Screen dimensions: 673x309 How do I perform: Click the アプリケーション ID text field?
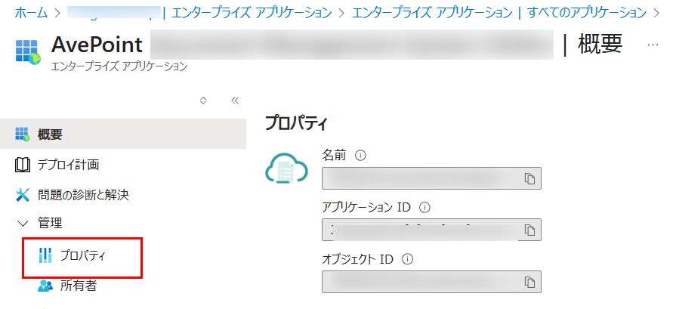click(431, 230)
